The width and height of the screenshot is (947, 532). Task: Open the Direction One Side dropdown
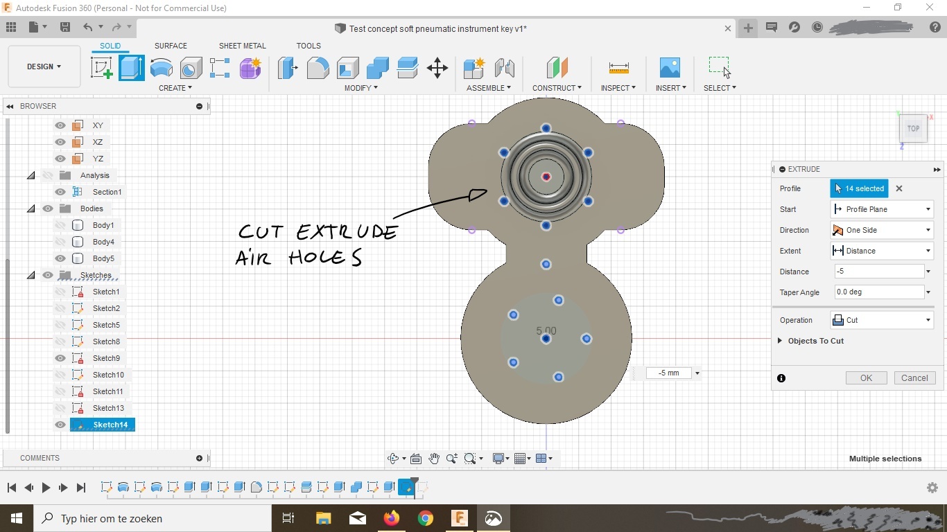pyautogui.click(x=882, y=230)
